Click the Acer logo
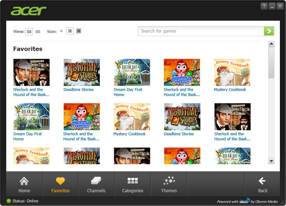 (x=29, y=11)
